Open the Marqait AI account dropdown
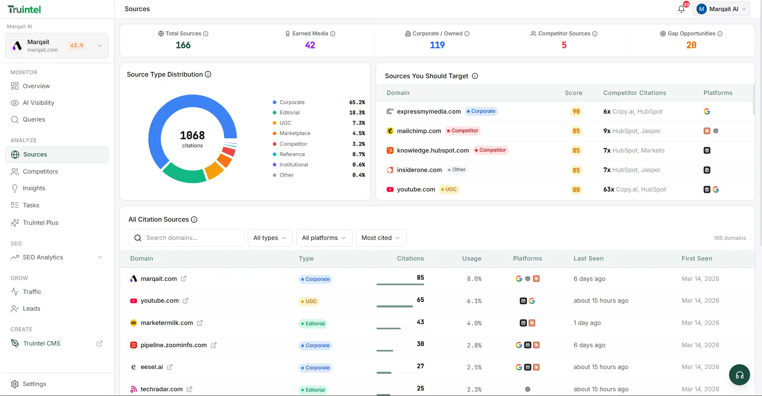 click(x=721, y=9)
